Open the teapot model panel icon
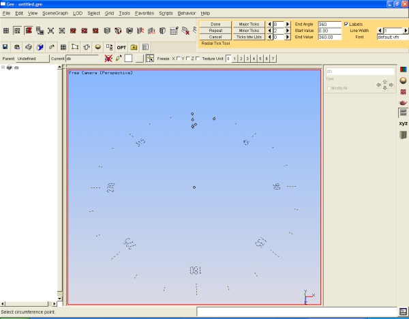The image size is (409, 319). pos(403,102)
